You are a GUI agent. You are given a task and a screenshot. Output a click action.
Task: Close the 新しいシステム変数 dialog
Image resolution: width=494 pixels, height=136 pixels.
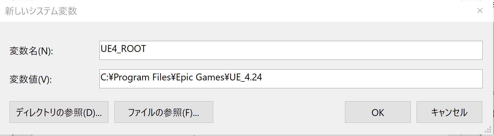(x=480, y=11)
